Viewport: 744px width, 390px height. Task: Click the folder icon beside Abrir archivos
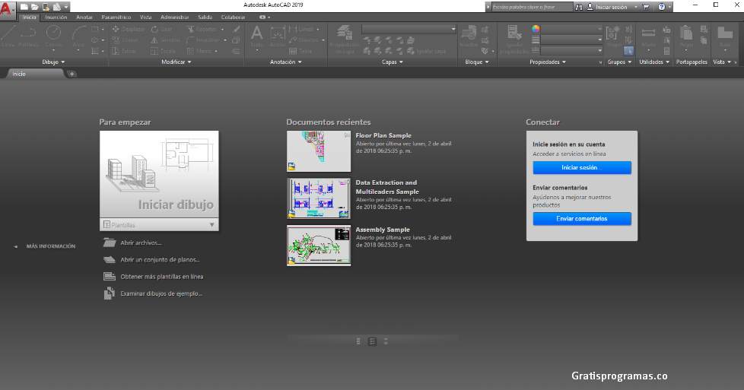coord(108,243)
